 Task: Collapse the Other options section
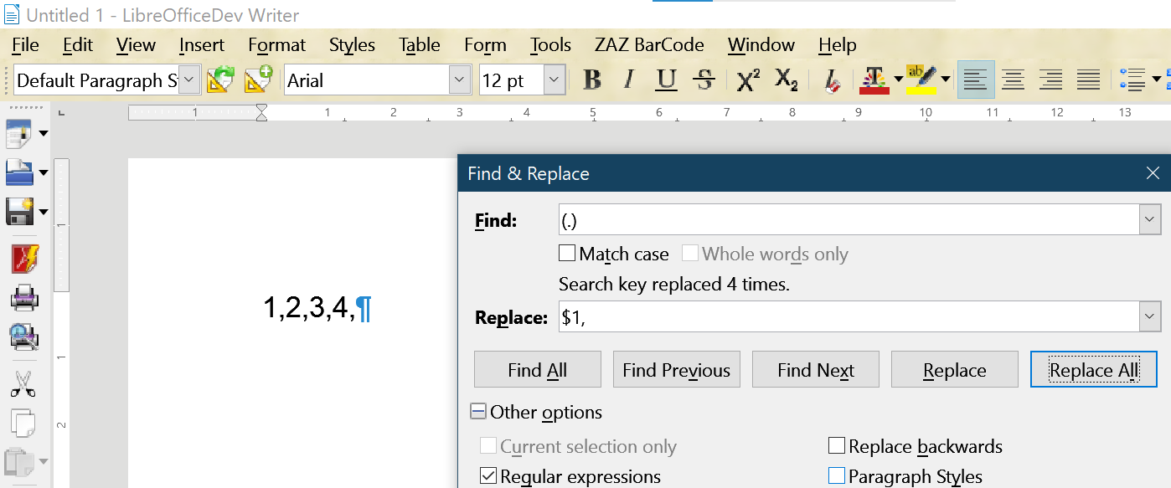(x=479, y=411)
